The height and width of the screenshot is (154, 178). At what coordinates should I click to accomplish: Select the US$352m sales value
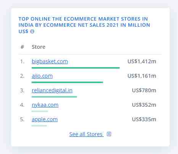tap(144, 105)
